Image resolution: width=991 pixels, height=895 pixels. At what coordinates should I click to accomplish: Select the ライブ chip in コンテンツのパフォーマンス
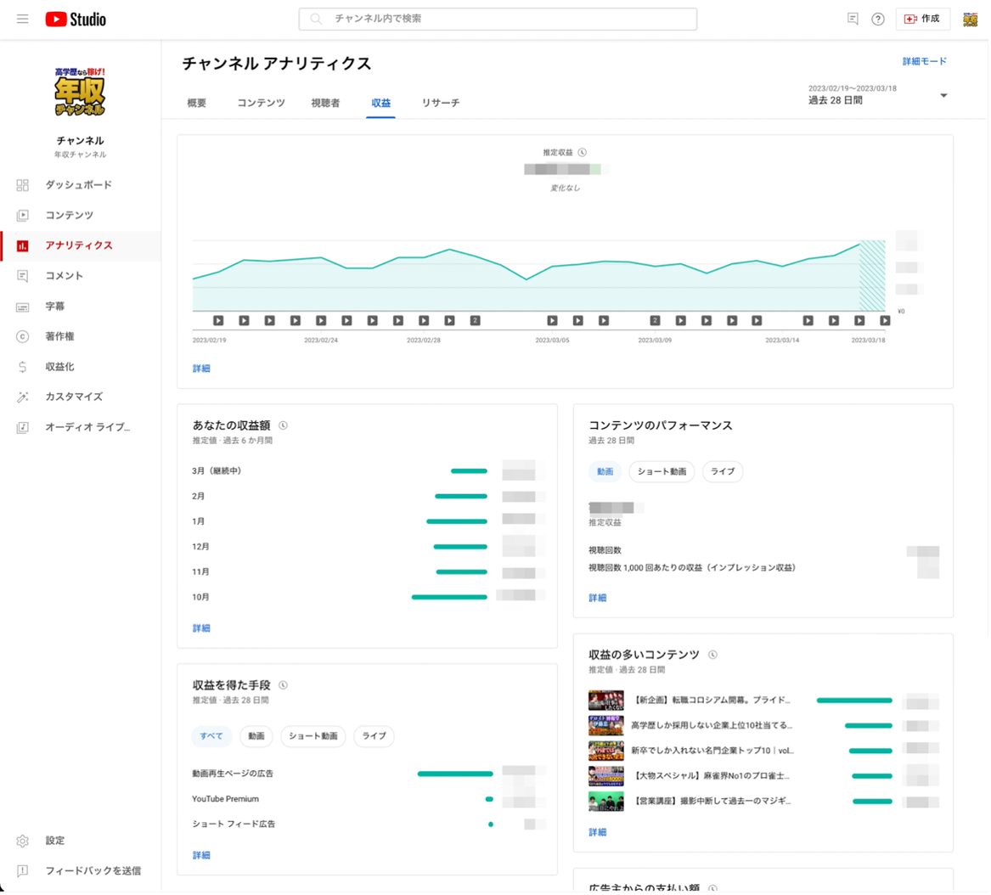click(723, 472)
